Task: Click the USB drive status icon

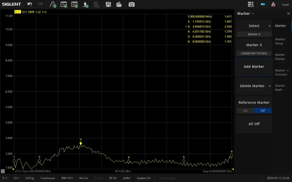Action: (x=263, y=4)
